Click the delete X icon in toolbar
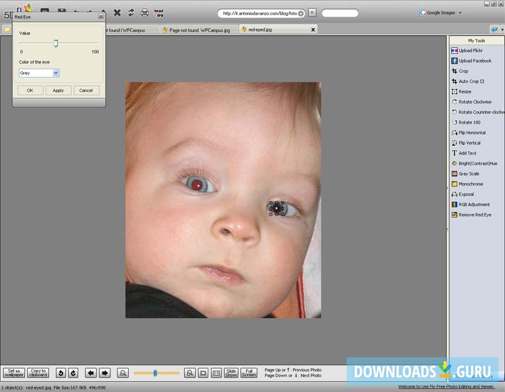Image resolution: width=505 pixels, height=392 pixels. click(117, 13)
